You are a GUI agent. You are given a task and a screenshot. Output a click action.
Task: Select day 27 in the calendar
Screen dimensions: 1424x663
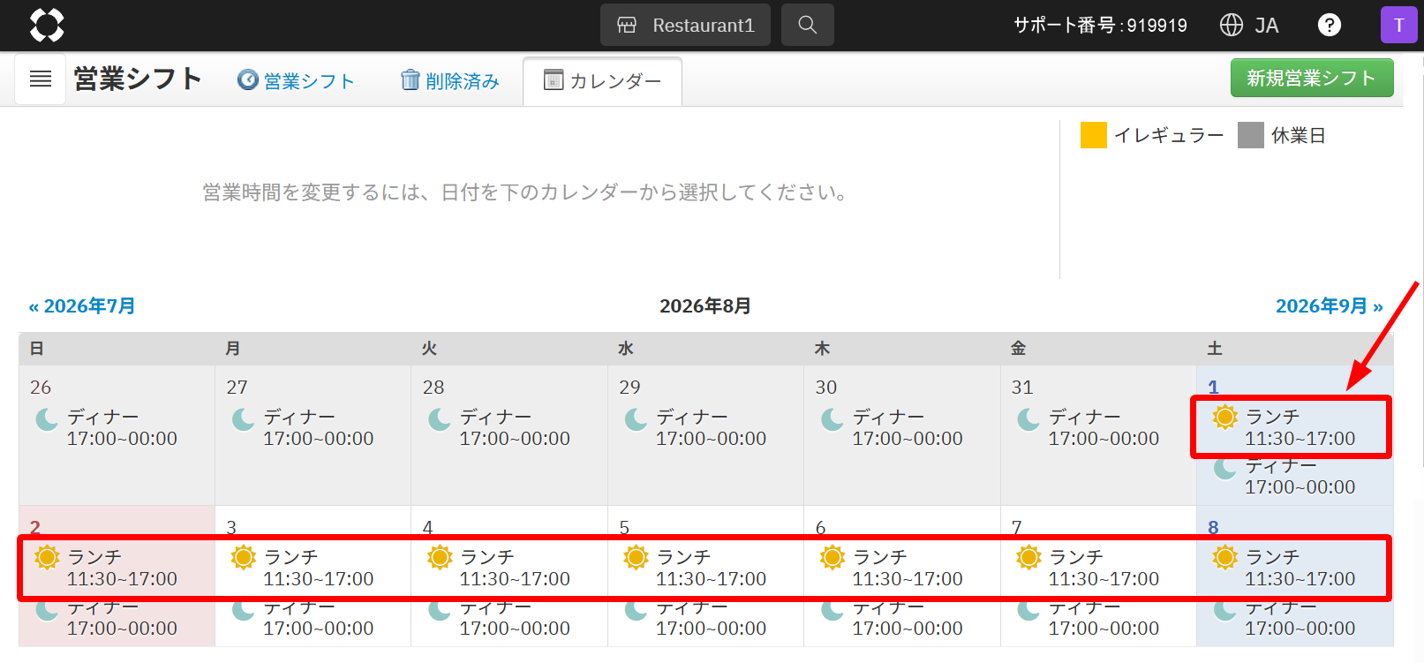tap(237, 387)
